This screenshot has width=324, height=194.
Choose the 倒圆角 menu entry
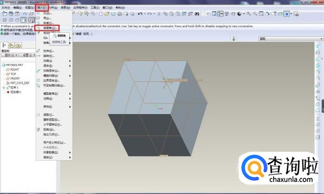click(x=49, y=28)
